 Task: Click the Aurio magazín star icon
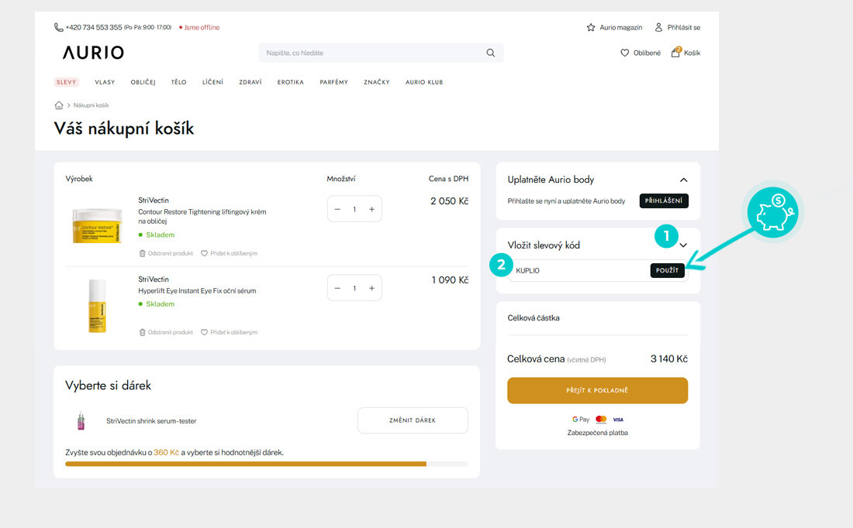point(591,27)
